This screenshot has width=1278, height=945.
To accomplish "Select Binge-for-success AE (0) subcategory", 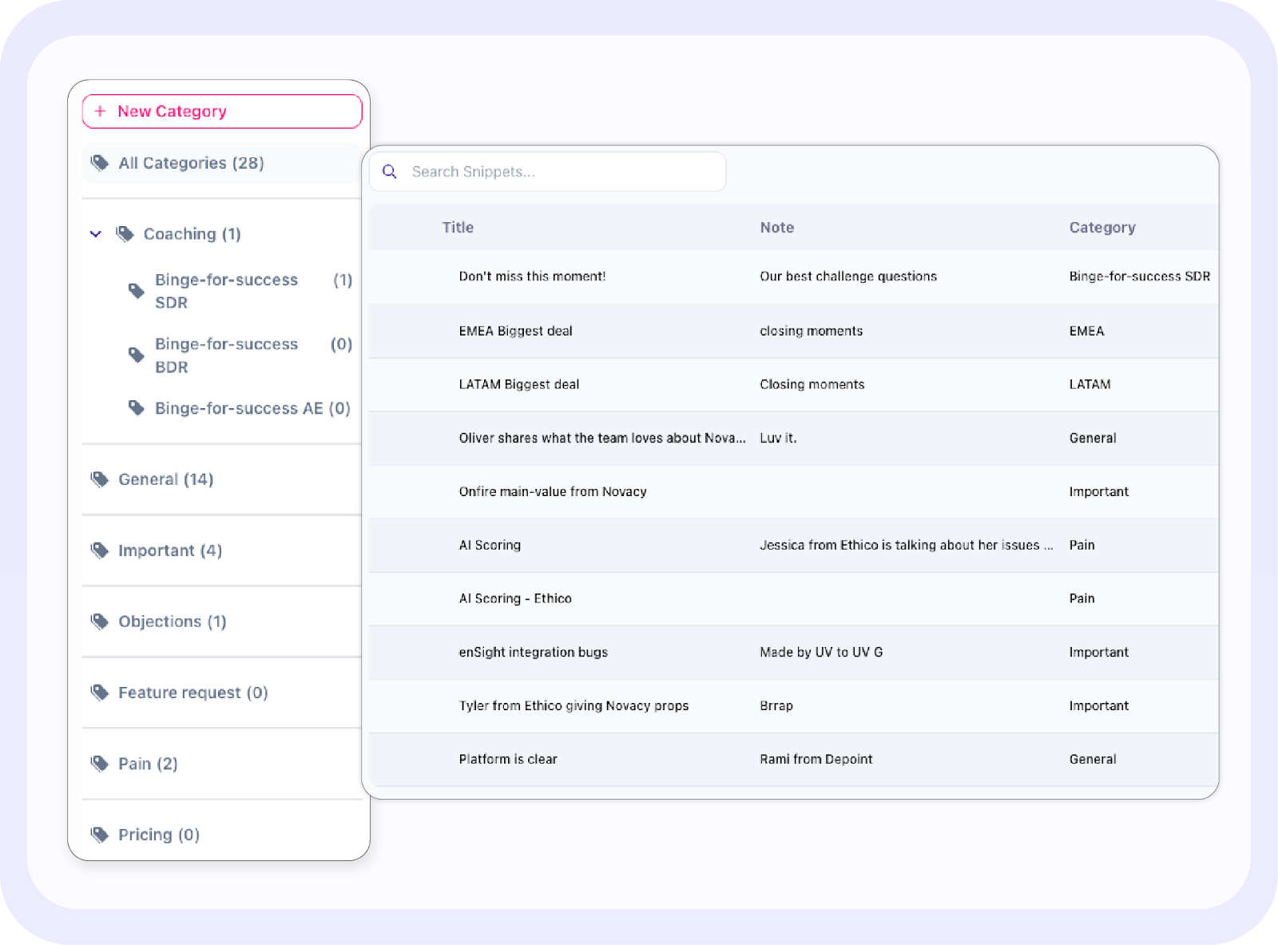I will [252, 408].
